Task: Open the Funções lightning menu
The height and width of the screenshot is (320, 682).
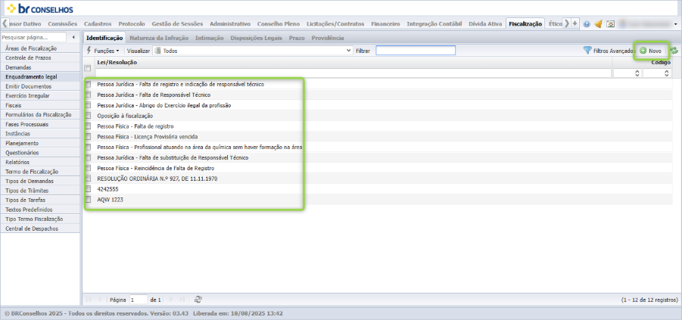Action: point(103,51)
